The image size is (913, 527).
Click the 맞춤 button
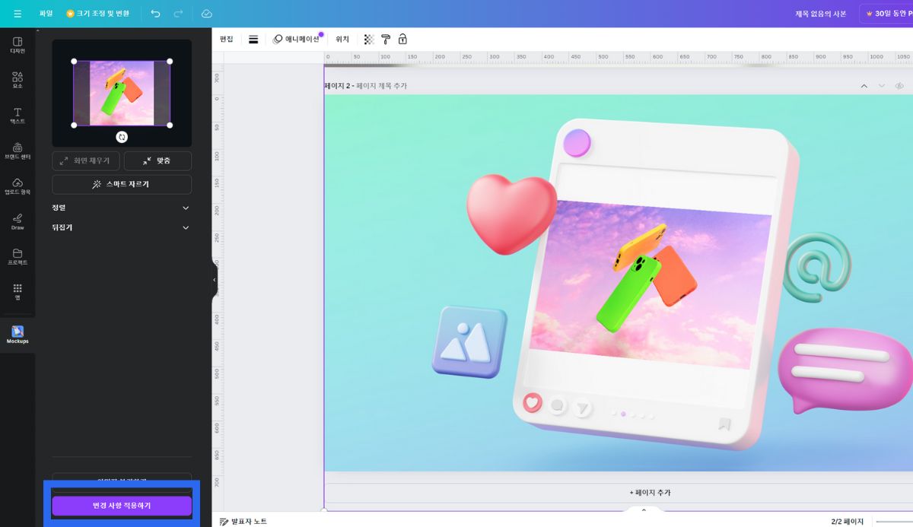click(157, 161)
